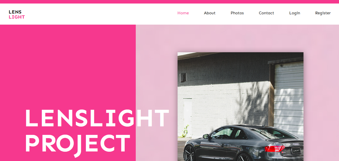Click the dark LENS word in logo
339x161 pixels.
click(15, 12)
